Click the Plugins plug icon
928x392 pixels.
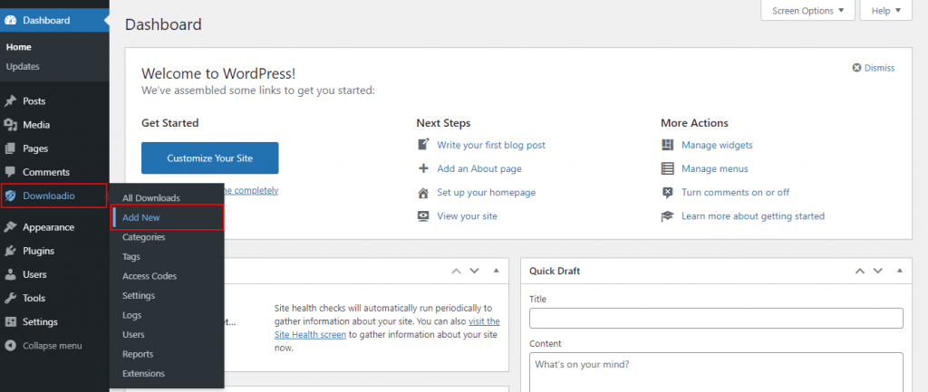(10, 251)
